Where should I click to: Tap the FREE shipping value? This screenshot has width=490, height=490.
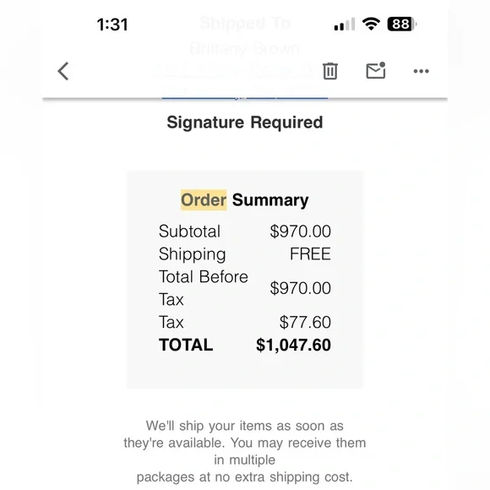pyautogui.click(x=310, y=253)
